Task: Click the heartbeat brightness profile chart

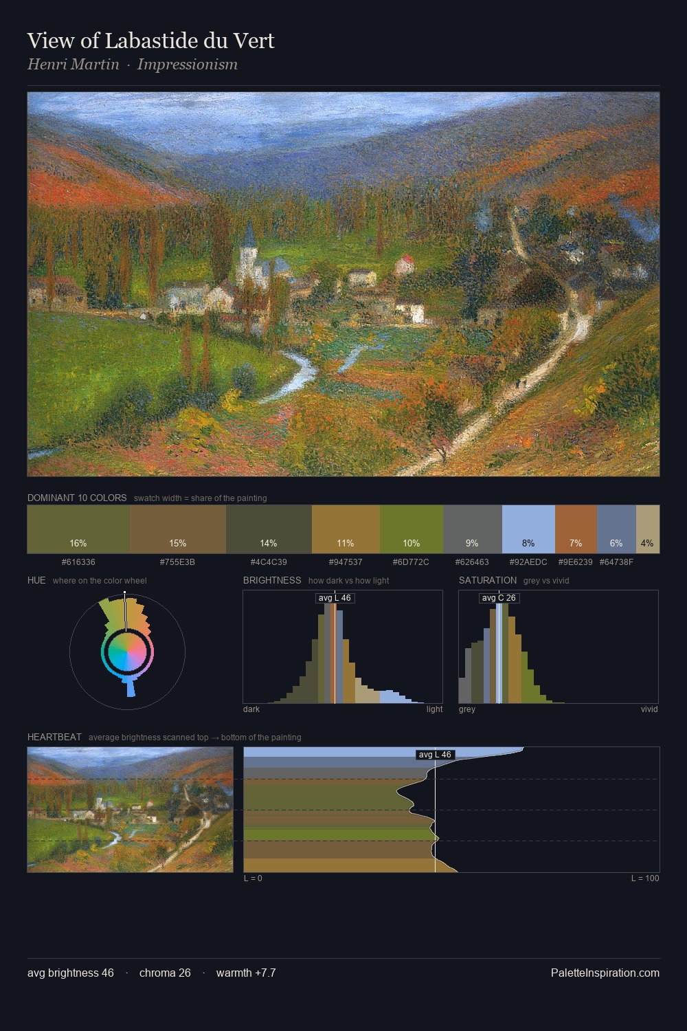Action: (451, 810)
